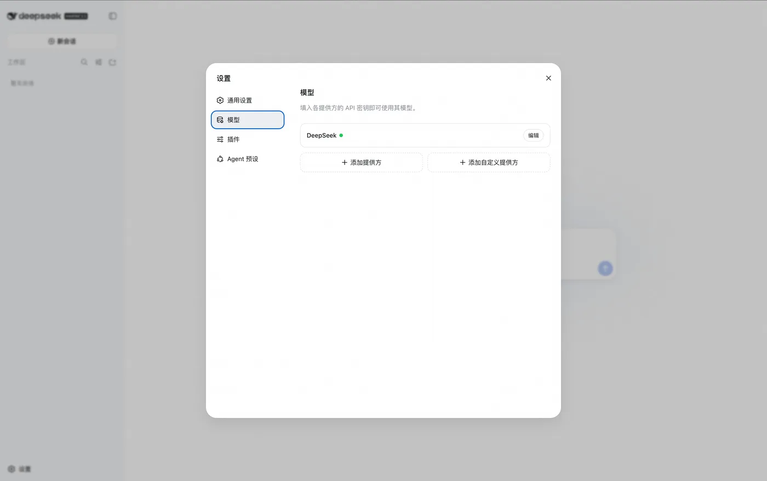Image resolution: width=767 pixels, height=481 pixels.
Task: Select the 模型 section in settings sidebar
Action: (248, 120)
